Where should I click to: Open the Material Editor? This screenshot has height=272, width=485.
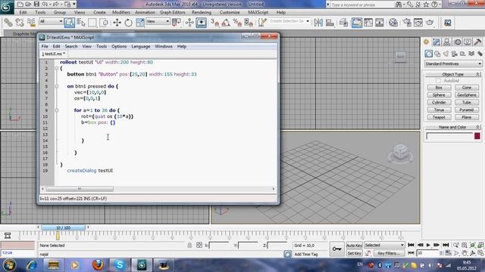(393, 23)
